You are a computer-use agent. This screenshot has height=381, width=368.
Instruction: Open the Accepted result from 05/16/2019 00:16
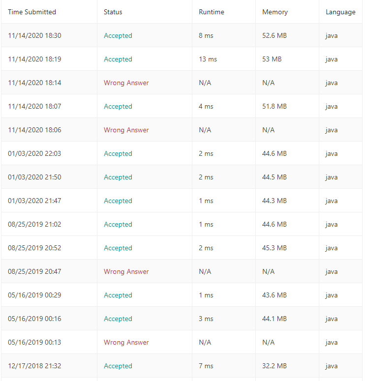(118, 319)
